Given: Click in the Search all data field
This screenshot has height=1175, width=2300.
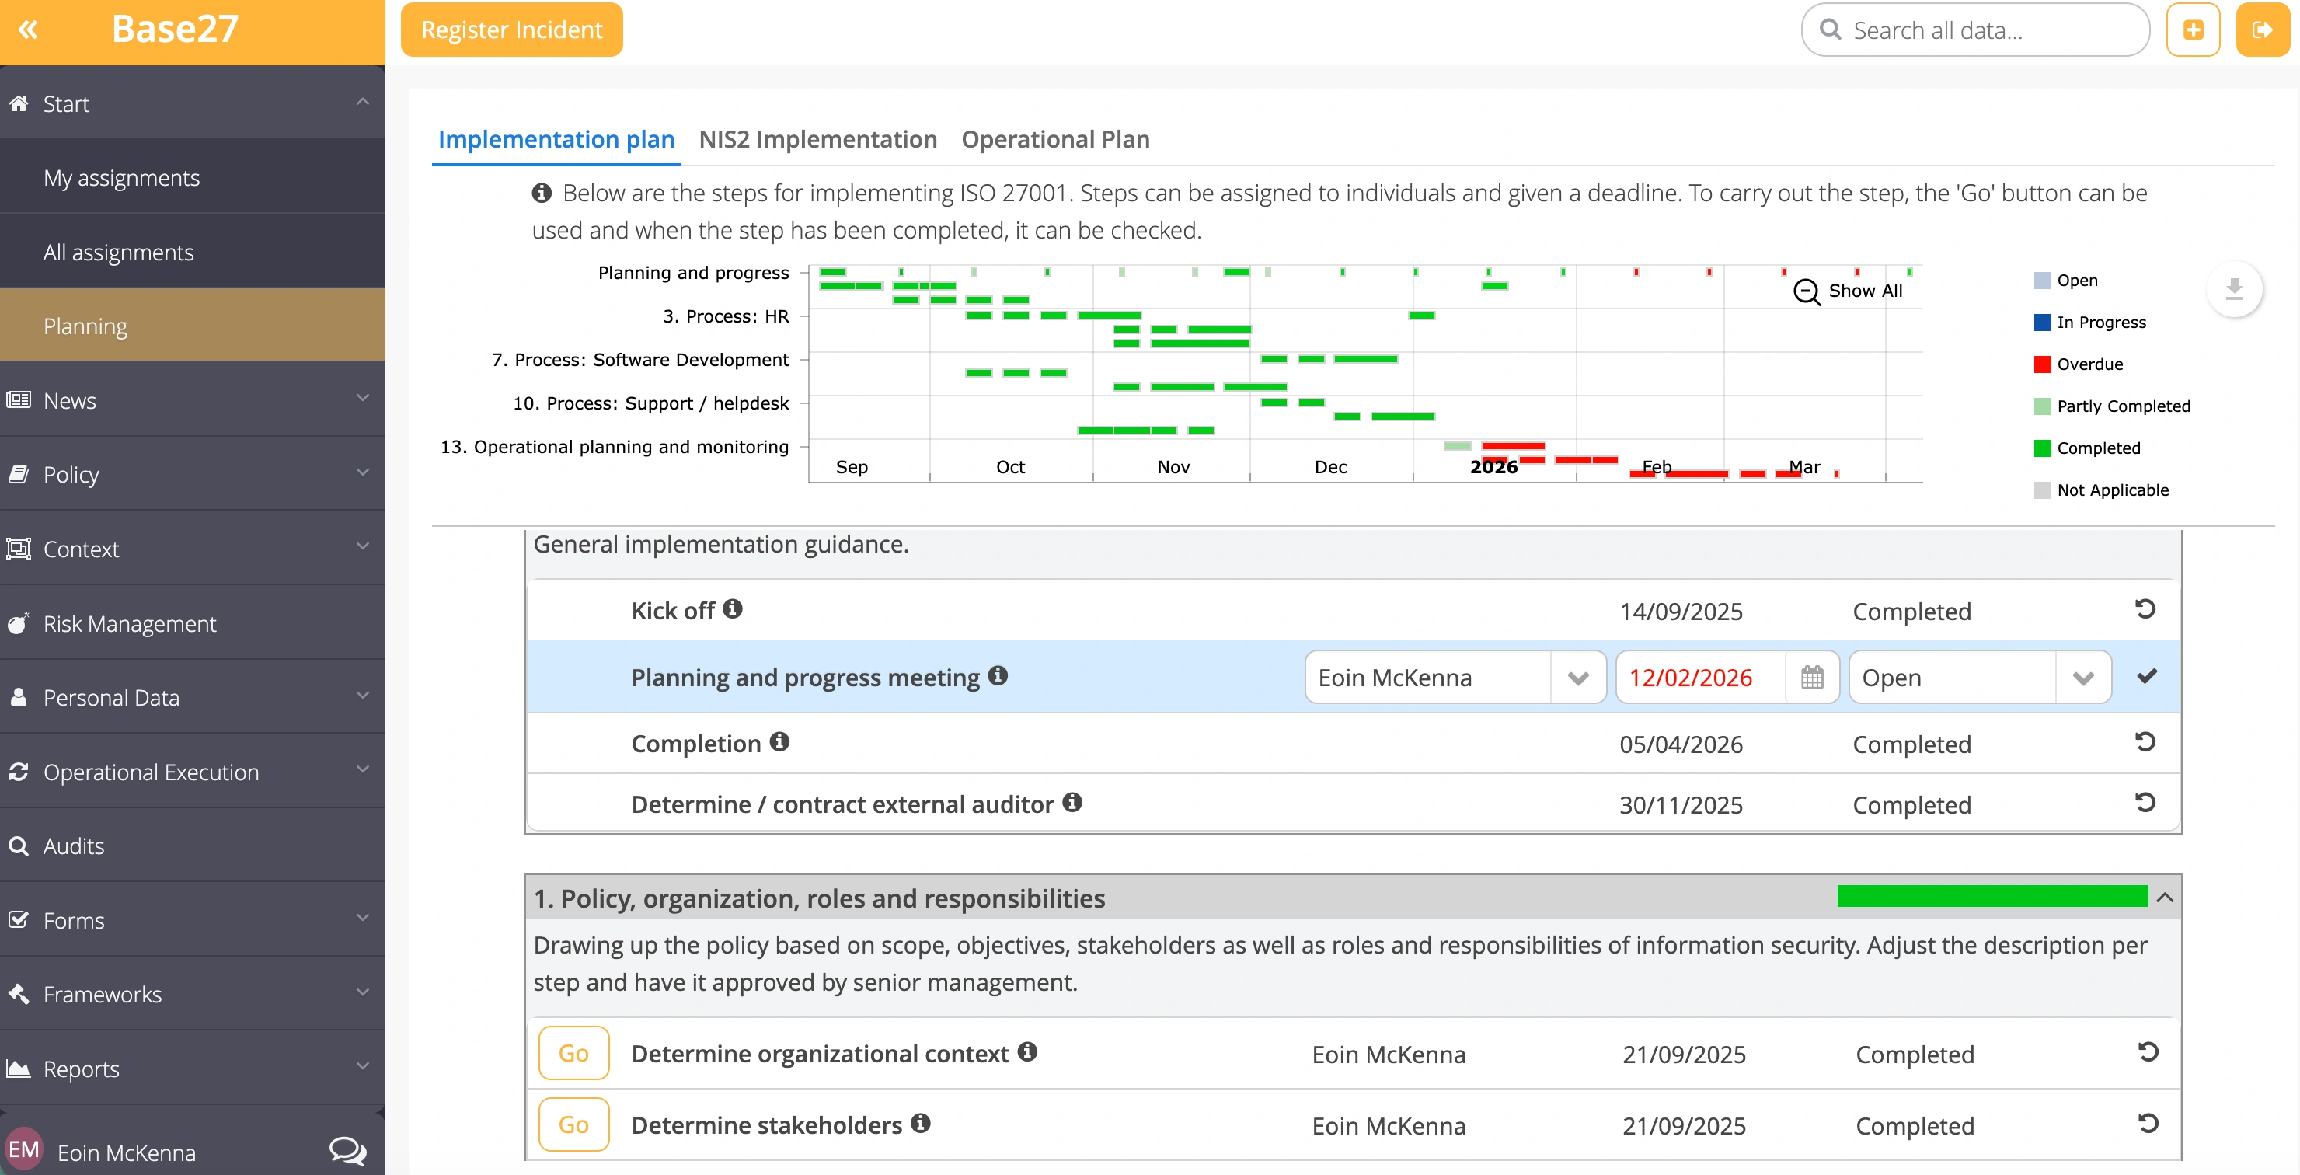Looking at the screenshot, I should click(x=1975, y=30).
